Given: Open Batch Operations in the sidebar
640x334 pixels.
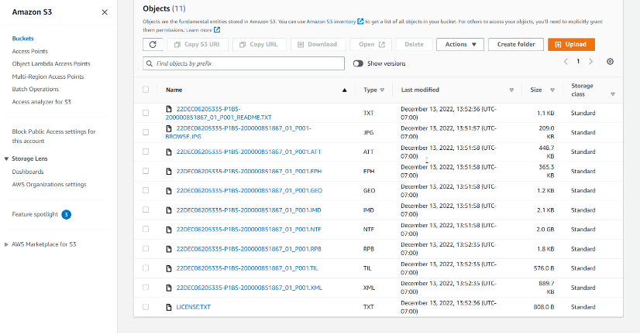Looking at the screenshot, I should coord(36,89).
